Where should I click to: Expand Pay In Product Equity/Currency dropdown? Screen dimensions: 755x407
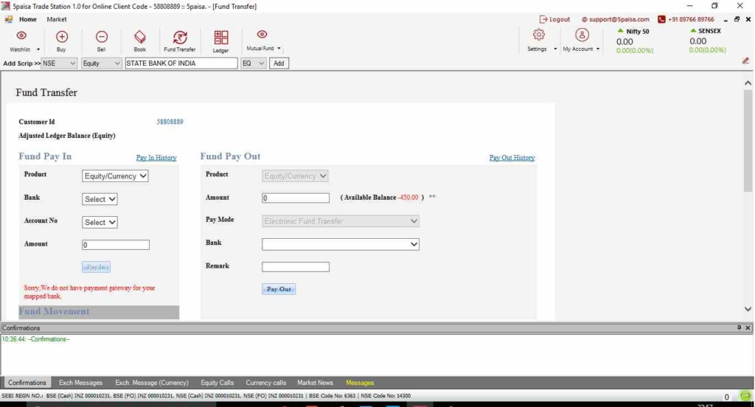coord(115,176)
